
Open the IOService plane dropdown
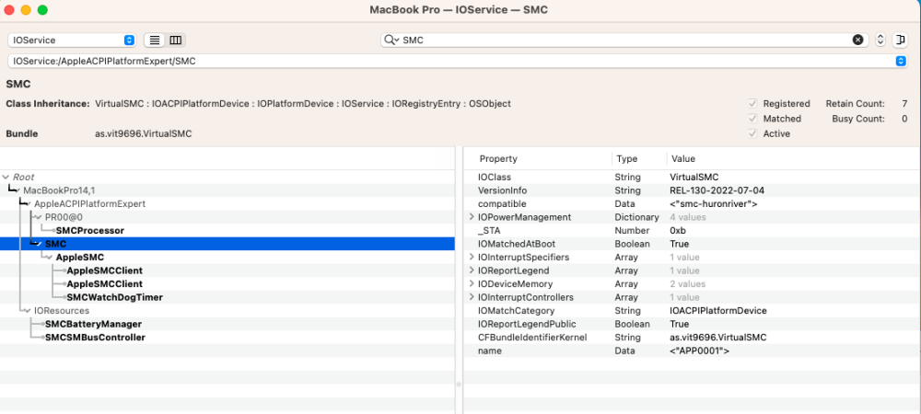click(72, 40)
